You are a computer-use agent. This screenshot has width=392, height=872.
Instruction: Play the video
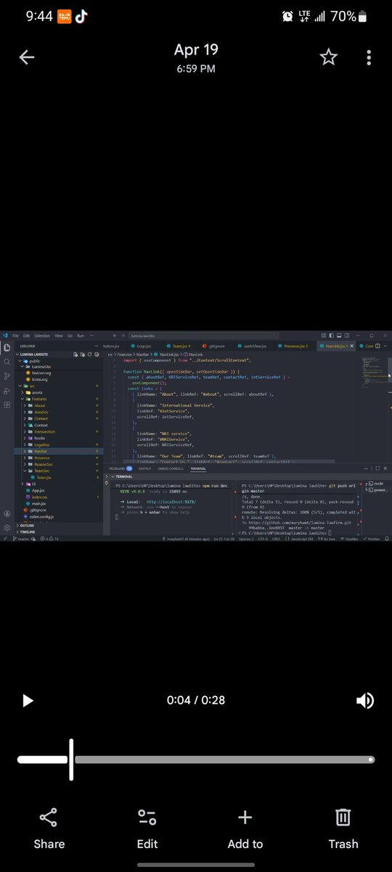[x=28, y=701]
